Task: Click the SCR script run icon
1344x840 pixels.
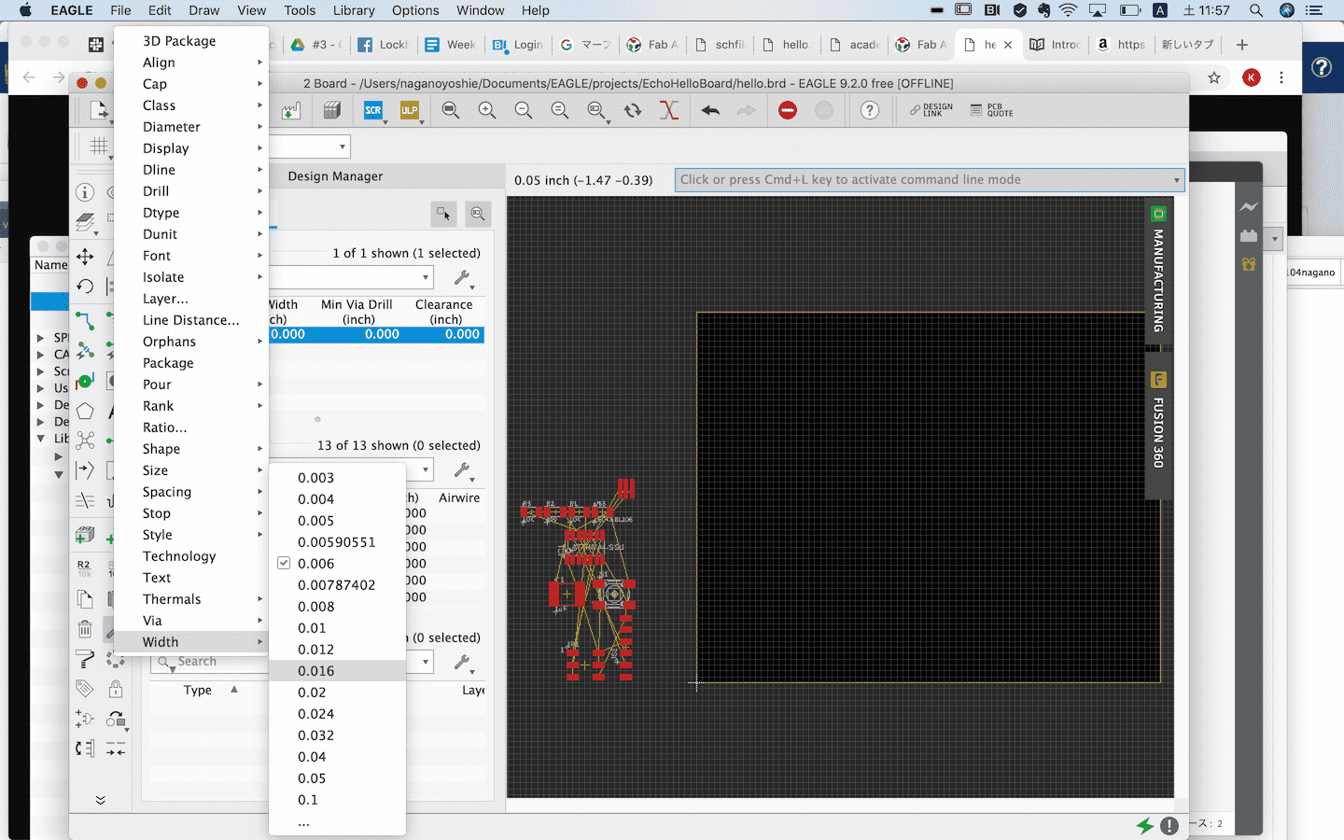Action: point(373,110)
